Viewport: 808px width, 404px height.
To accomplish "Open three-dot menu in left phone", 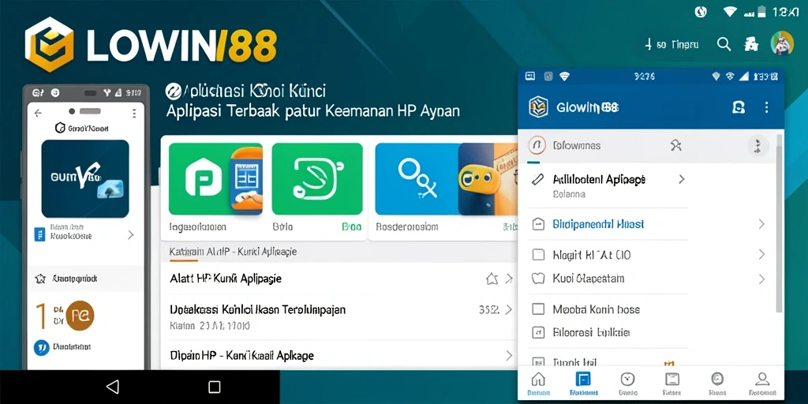I will point(134,114).
